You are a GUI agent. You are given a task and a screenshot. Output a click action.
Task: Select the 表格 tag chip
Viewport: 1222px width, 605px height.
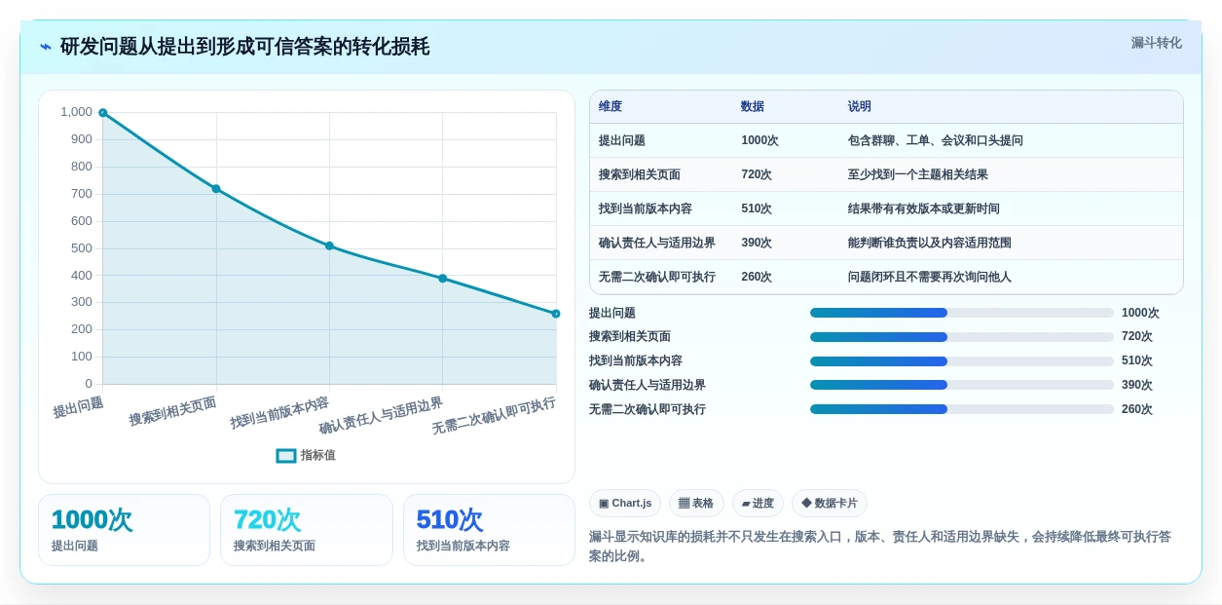pyautogui.click(x=696, y=503)
